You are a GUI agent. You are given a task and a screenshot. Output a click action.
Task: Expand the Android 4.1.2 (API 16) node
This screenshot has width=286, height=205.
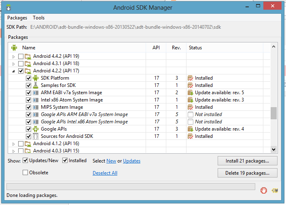(x=13, y=144)
